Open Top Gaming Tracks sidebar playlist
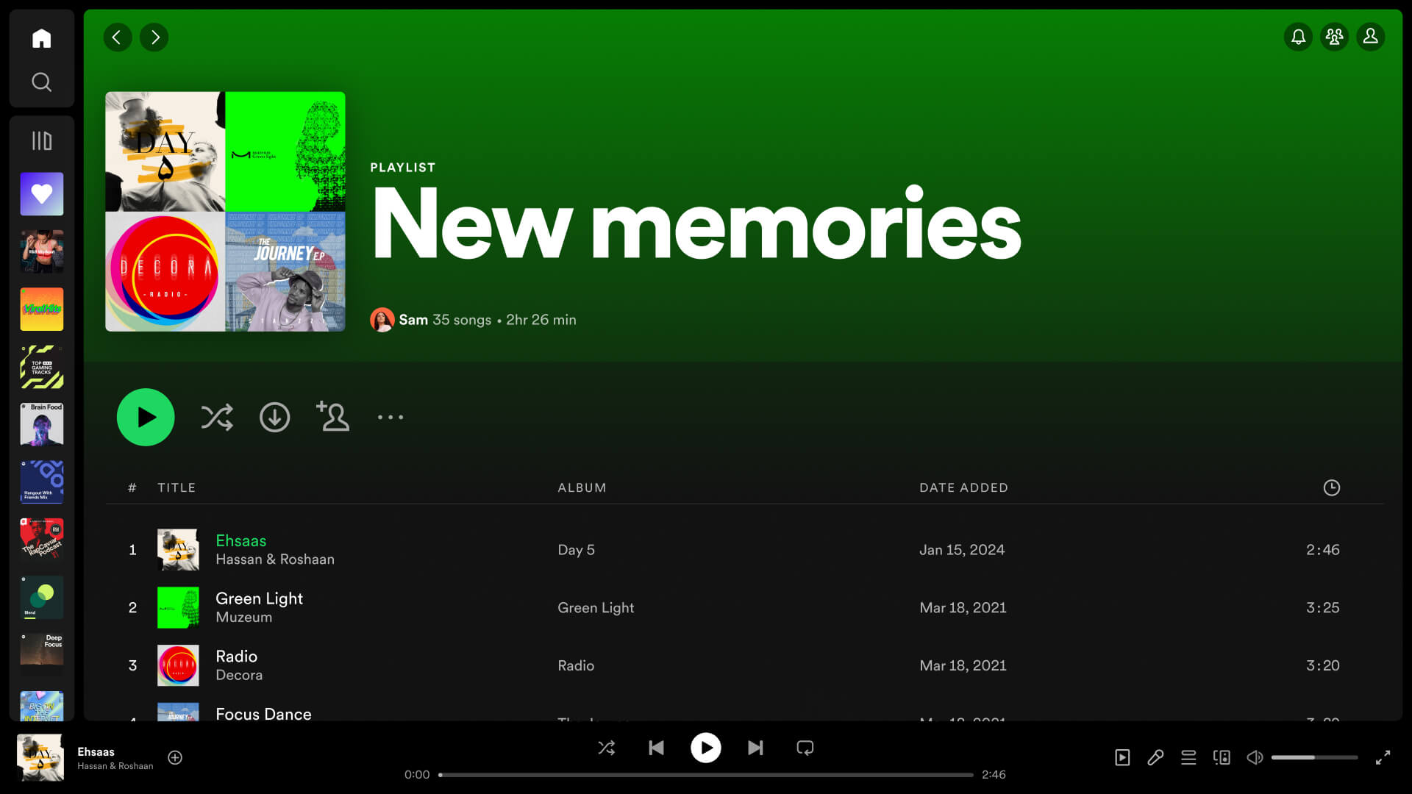This screenshot has height=794, width=1412. click(41, 367)
